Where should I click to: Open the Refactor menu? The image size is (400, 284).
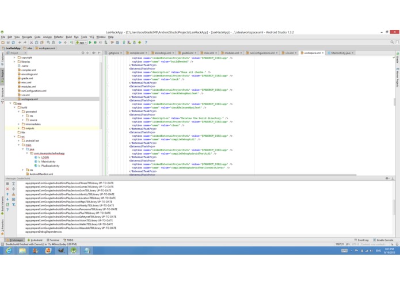(x=59, y=37)
